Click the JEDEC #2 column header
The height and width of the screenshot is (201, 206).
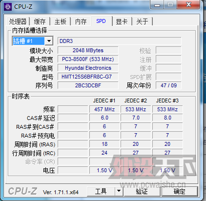pos(136,100)
